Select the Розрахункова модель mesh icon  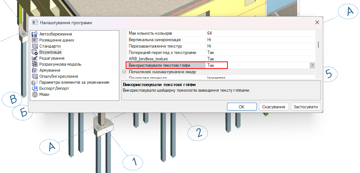coord(35,64)
